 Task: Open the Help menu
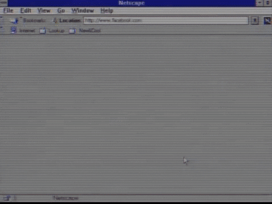107,11
